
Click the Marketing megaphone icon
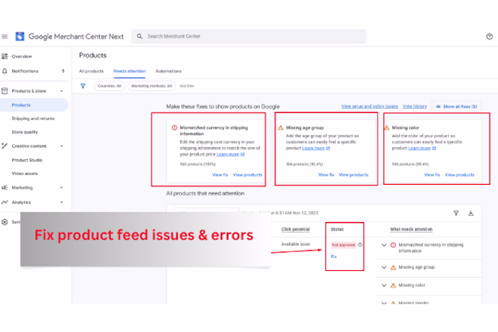coord(4,187)
